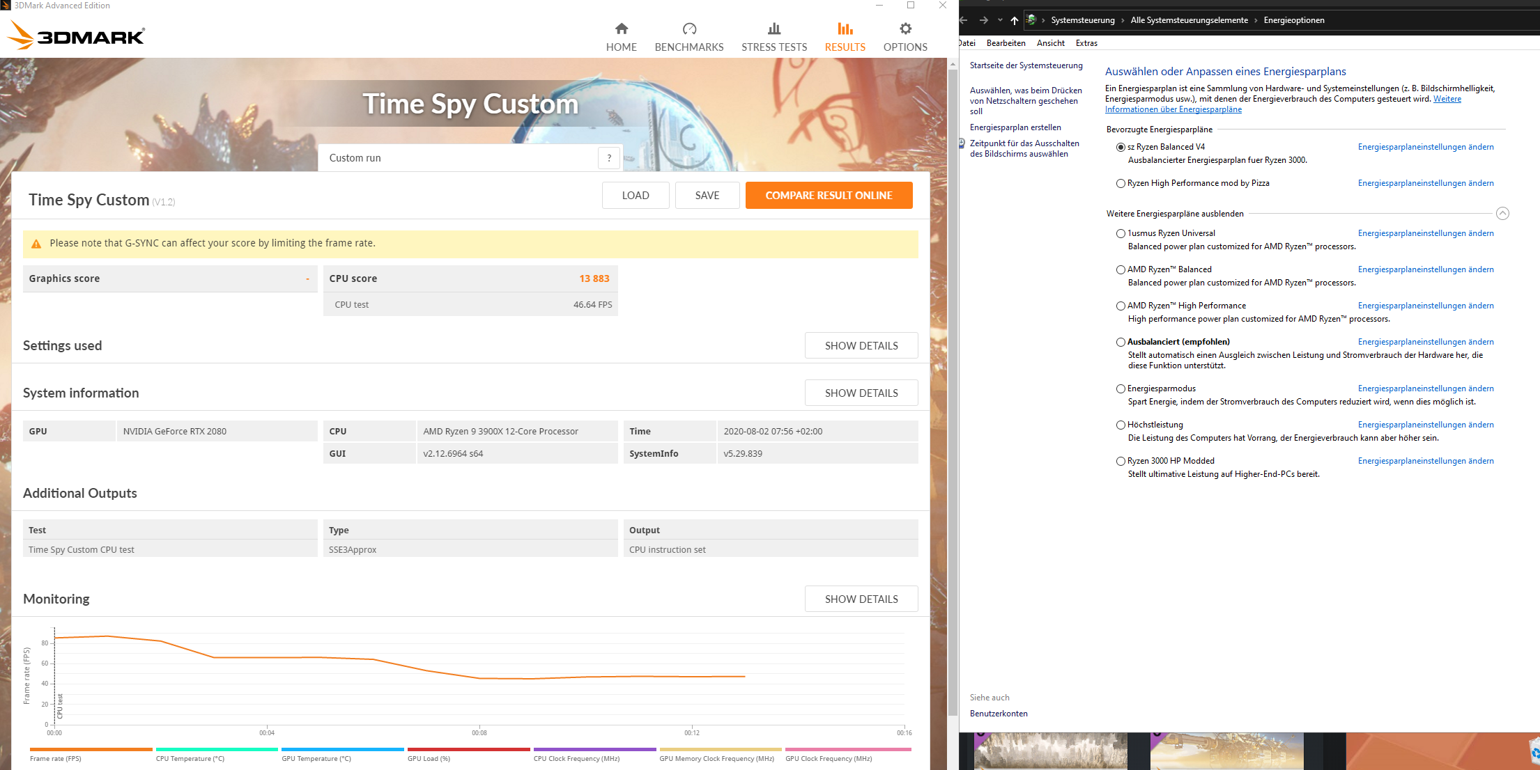Collapse Weitere Energiesparpläne section chevron
Viewport: 1540px width, 770px height.
tap(1502, 214)
